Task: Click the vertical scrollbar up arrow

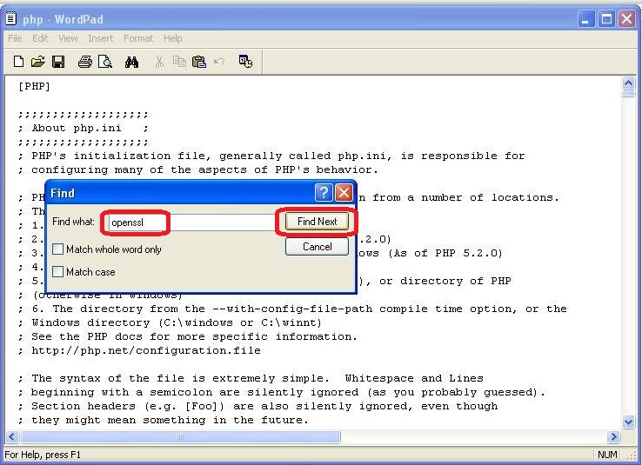Action: point(628,83)
